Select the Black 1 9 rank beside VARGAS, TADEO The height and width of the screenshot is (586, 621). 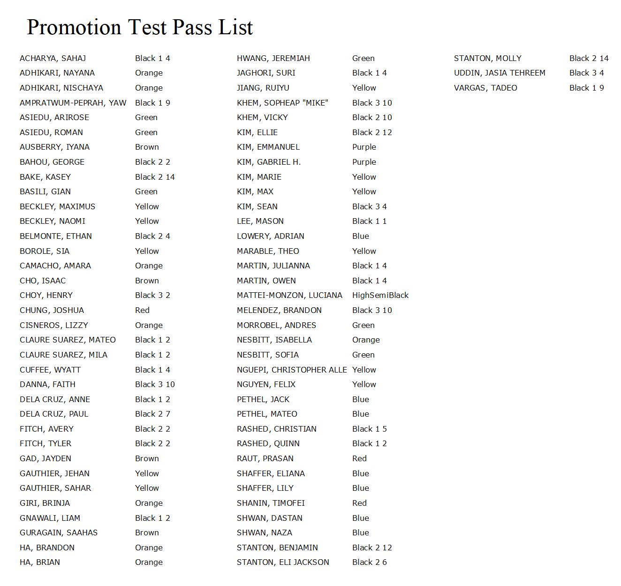click(587, 88)
